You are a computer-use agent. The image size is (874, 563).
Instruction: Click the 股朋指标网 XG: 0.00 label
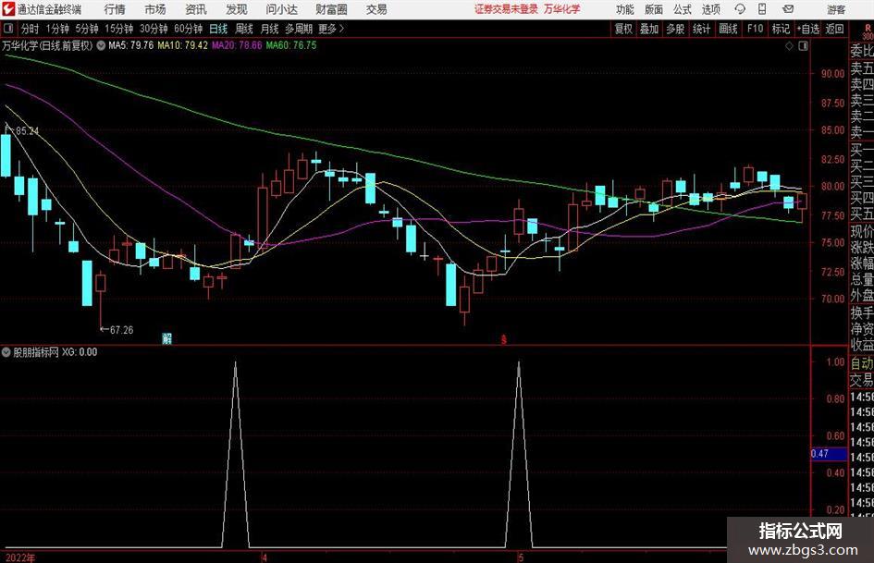[55, 352]
